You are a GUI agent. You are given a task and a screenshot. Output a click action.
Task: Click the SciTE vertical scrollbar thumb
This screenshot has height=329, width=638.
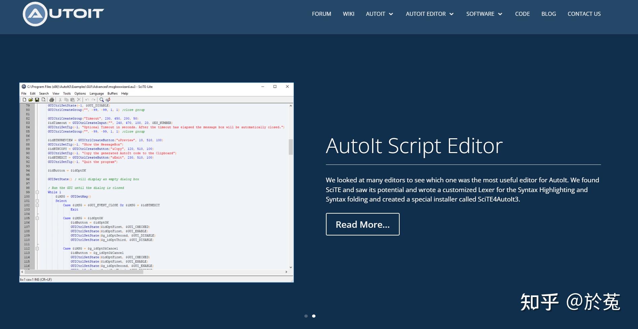[291, 147]
